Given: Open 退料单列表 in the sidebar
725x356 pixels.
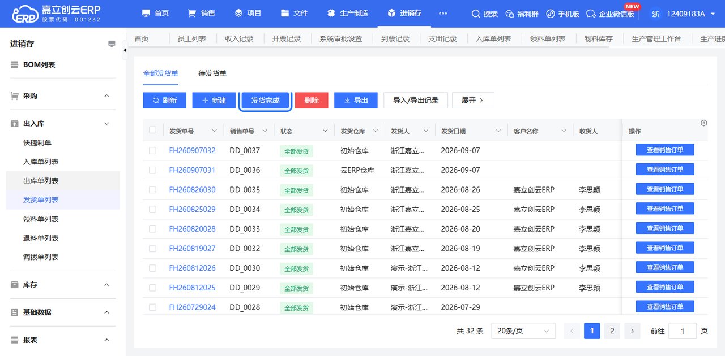Looking at the screenshot, I should (x=41, y=238).
